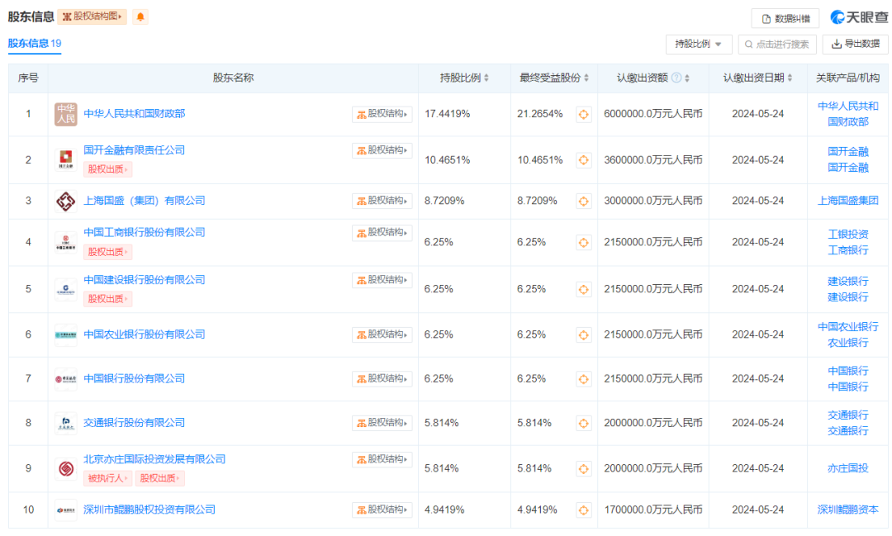
Task: Open related 亦庄国投 link
Action: [x=847, y=468]
